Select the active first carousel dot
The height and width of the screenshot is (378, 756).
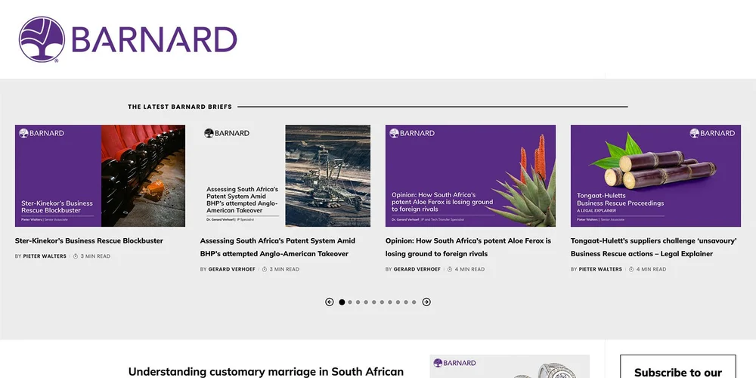pyautogui.click(x=342, y=302)
